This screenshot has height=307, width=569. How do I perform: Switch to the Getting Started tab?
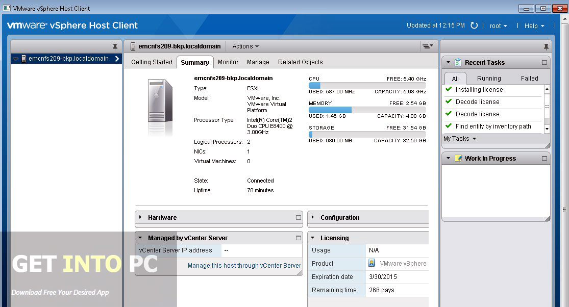pos(152,62)
